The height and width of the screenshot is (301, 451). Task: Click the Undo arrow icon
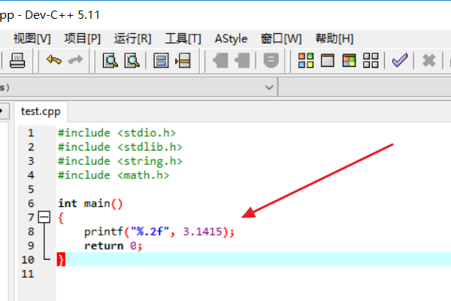click(x=53, y=61)
